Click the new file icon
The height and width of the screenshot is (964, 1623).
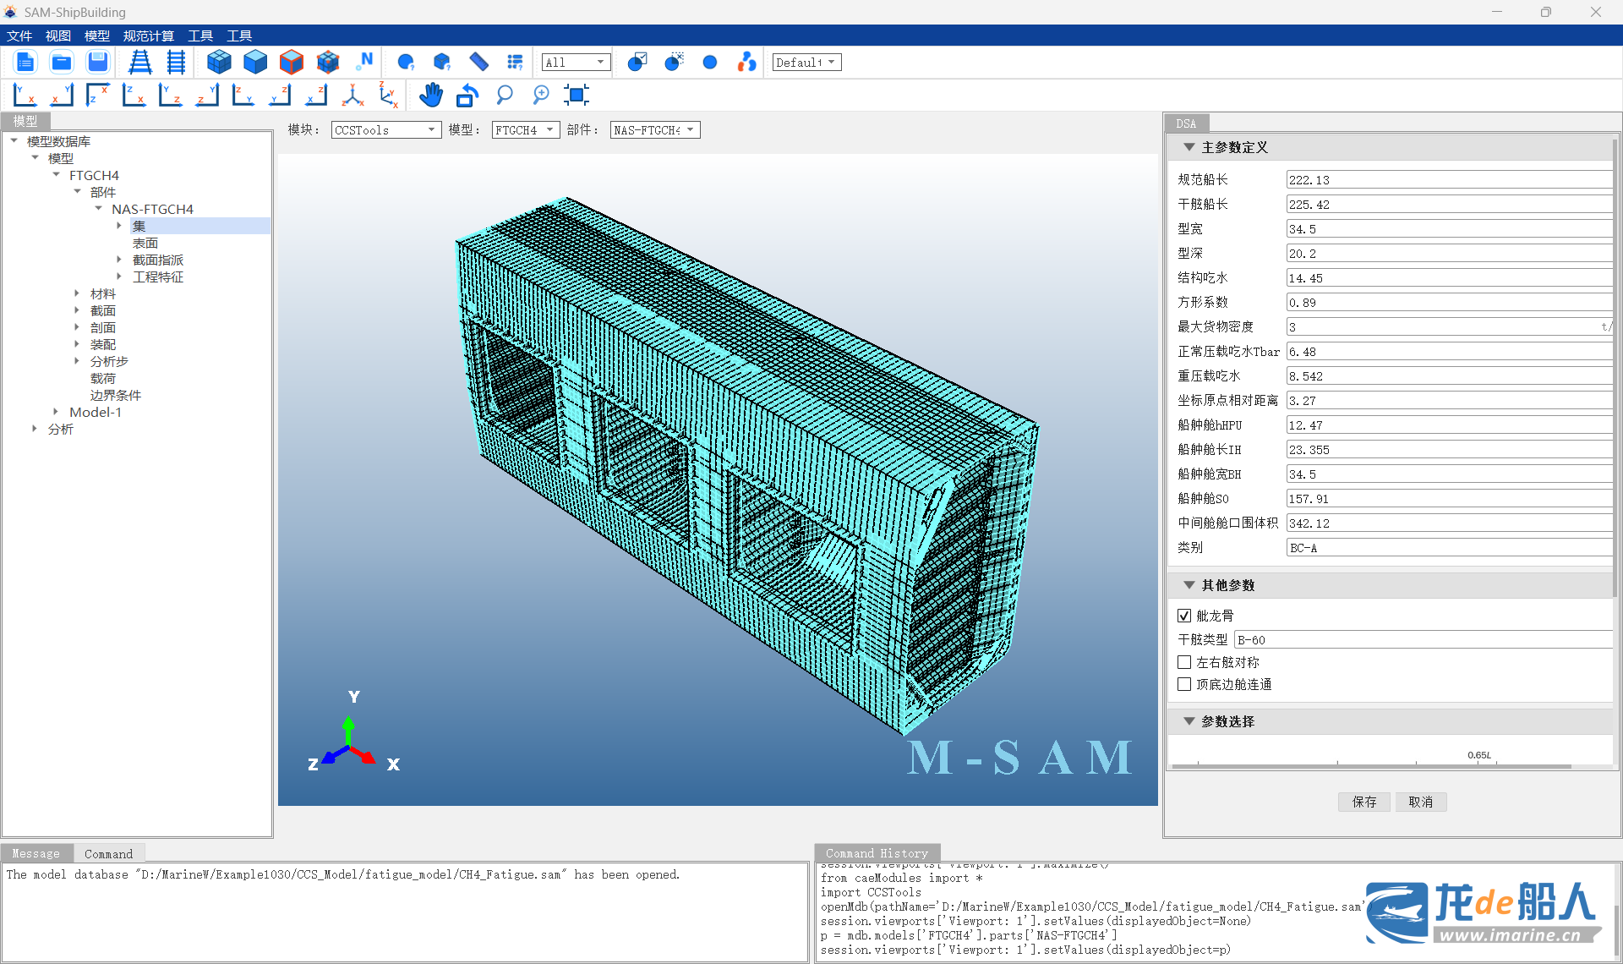(25, 62)
